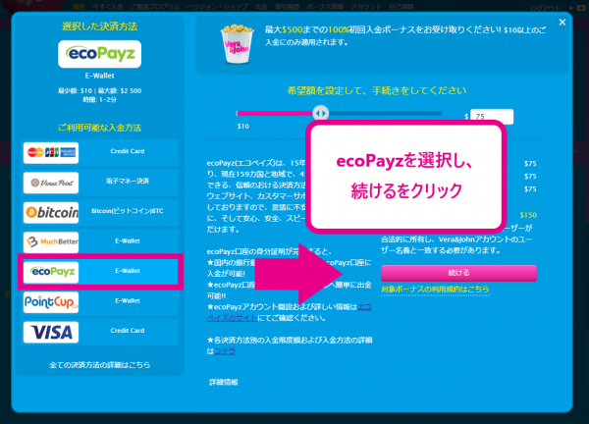Select the VISA Credit Card method
The image size is (589, 424).
100,332
